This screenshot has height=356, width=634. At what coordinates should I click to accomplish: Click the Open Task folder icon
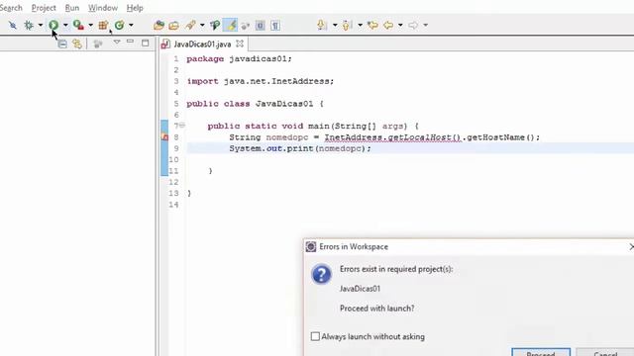[174, 26]
